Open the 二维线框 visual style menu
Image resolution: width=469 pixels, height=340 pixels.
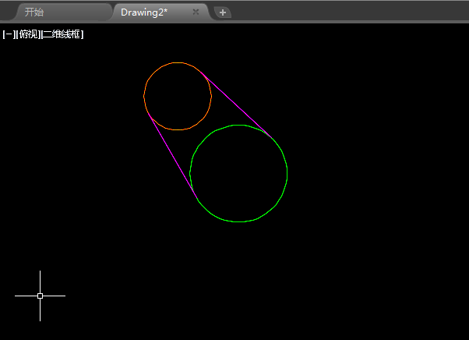click(62, 34)
